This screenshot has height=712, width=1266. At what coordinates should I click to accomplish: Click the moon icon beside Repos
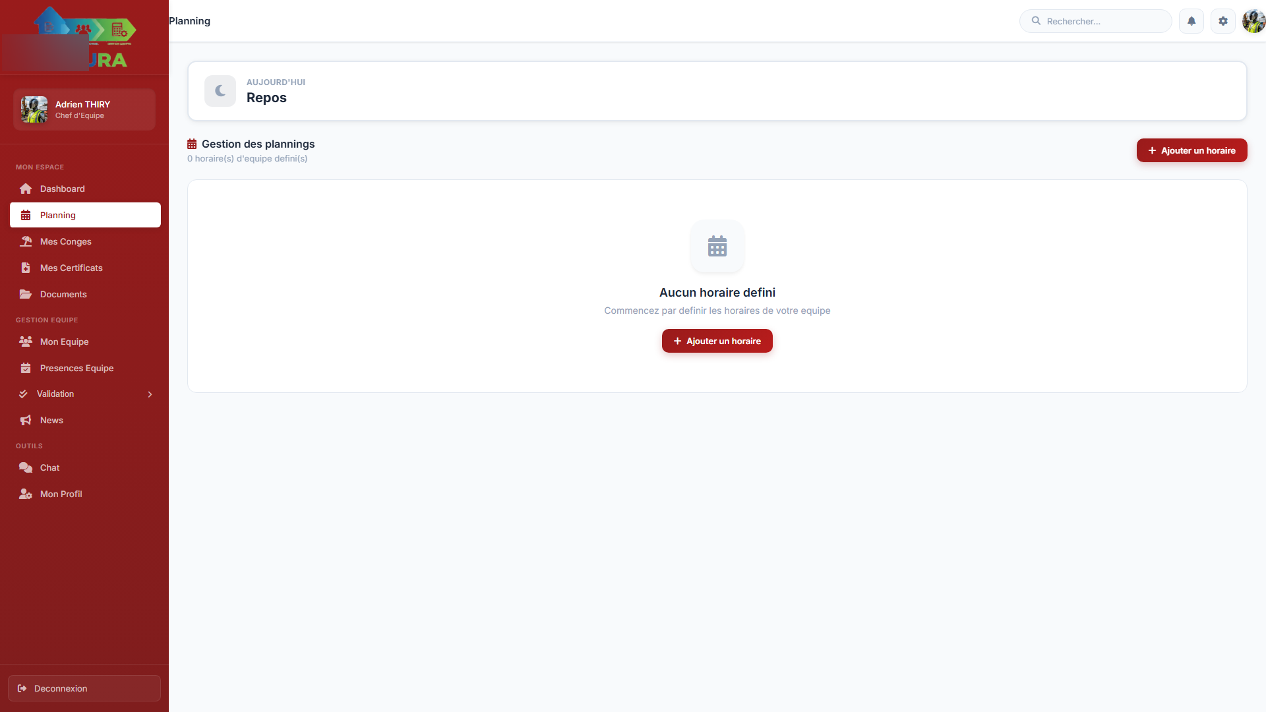click(x=220, y=91)
